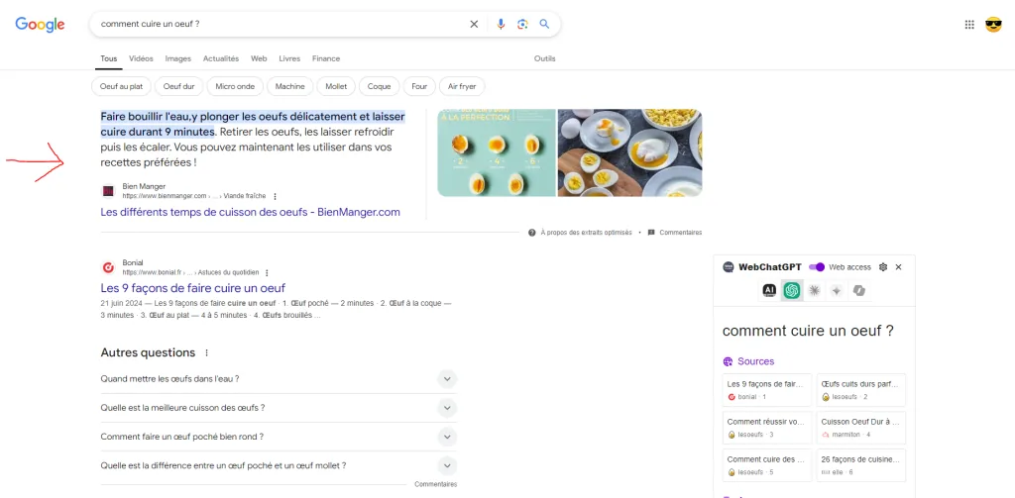Select the green ChatGPT model icon
The height and width of the screenshot is (498, 1015).
(791, 291)
